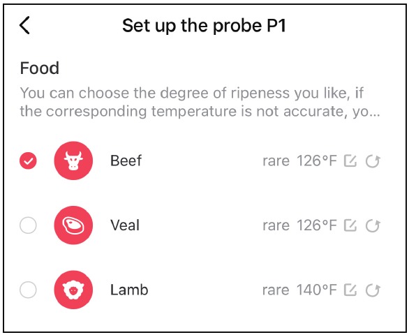Click the Beef cow head icon

(73, 161)
